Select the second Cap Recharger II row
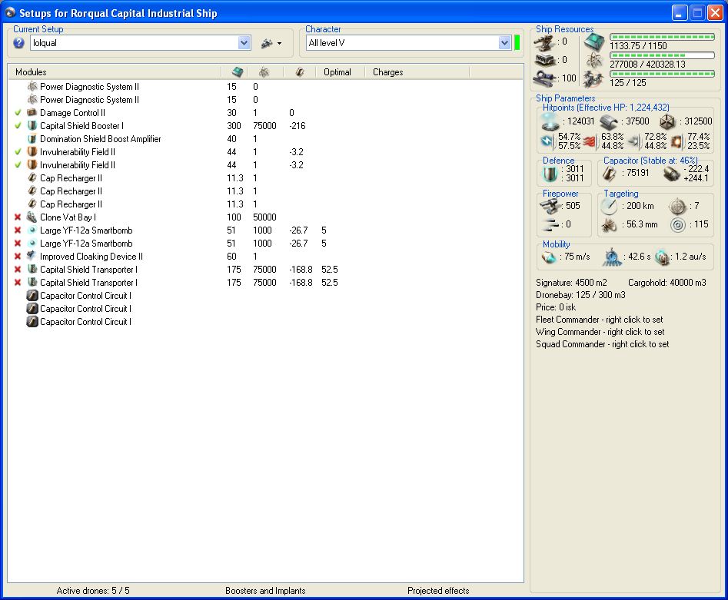Screen dimensions: 728x600 coord(264,191)
